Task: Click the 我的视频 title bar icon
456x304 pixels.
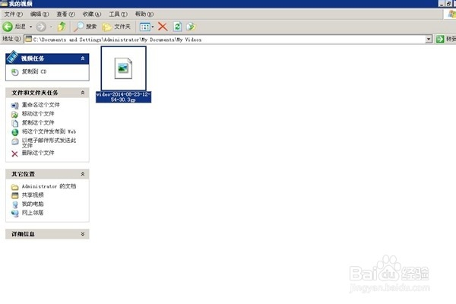Action: pos(4,4)
